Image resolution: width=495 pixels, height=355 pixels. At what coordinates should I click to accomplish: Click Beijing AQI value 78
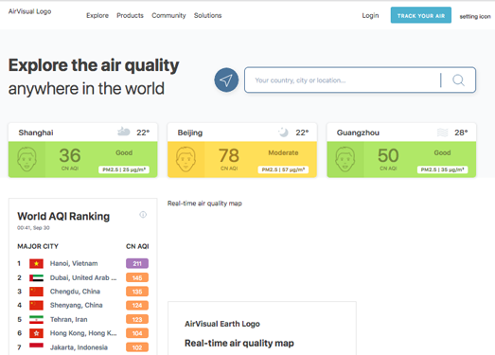[x=229, y=155]
